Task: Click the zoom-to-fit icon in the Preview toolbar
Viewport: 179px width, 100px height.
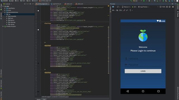Action: click(170, 7)
